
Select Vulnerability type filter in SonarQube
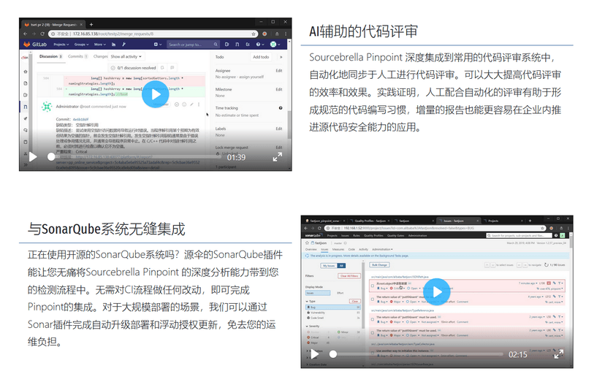333,313
